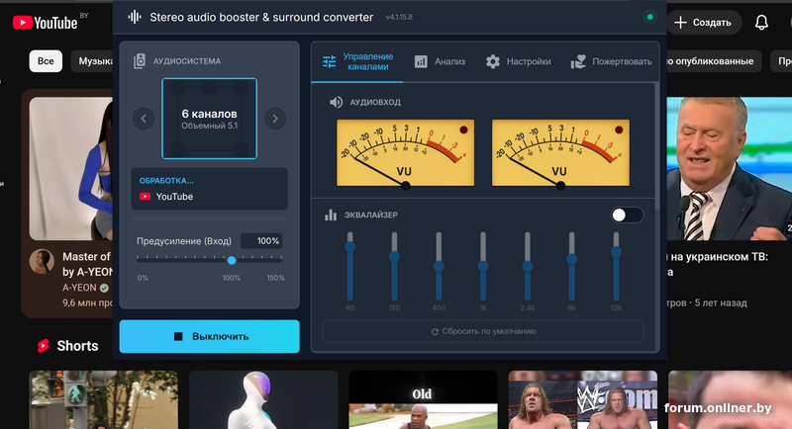Image resolution: width=792 pixels, height=429 pixels.
Task: Click the popup panel scrollbar
Action: click(656, 147)
